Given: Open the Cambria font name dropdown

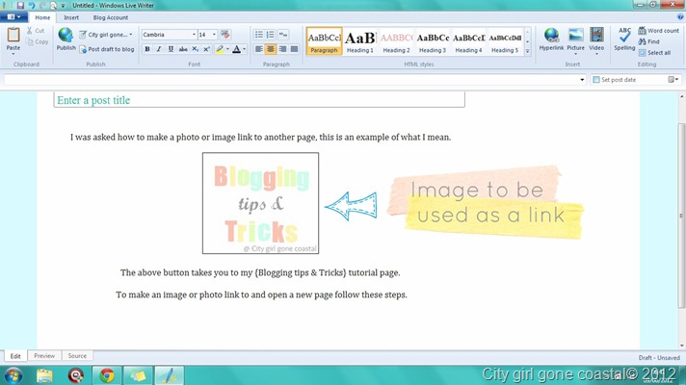Looking at the screenshot, I should (194, 35).
